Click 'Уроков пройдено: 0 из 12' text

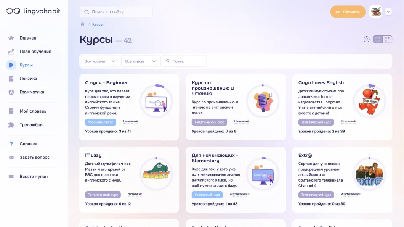(108, 204)
